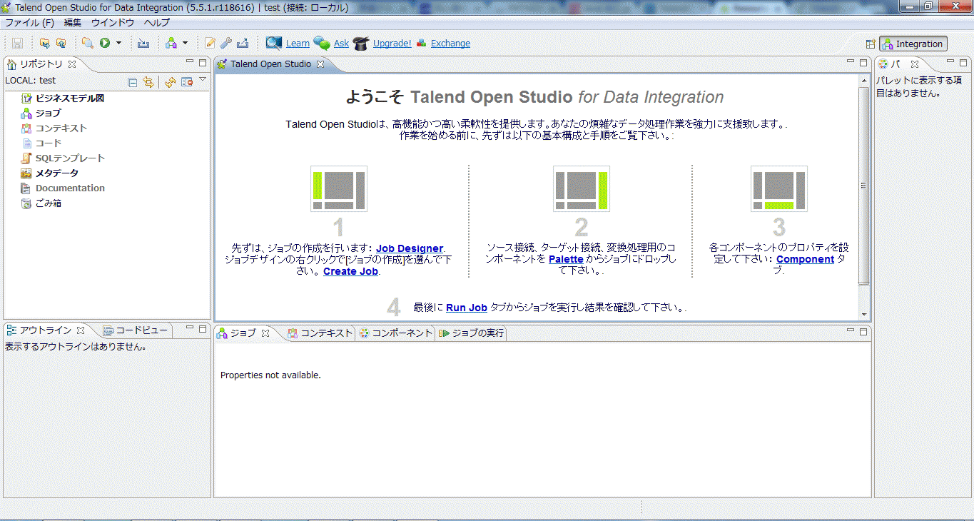Open the ファイル (F) menu
Viewport: 974px width, 521px height.
(x=29, y=23)
